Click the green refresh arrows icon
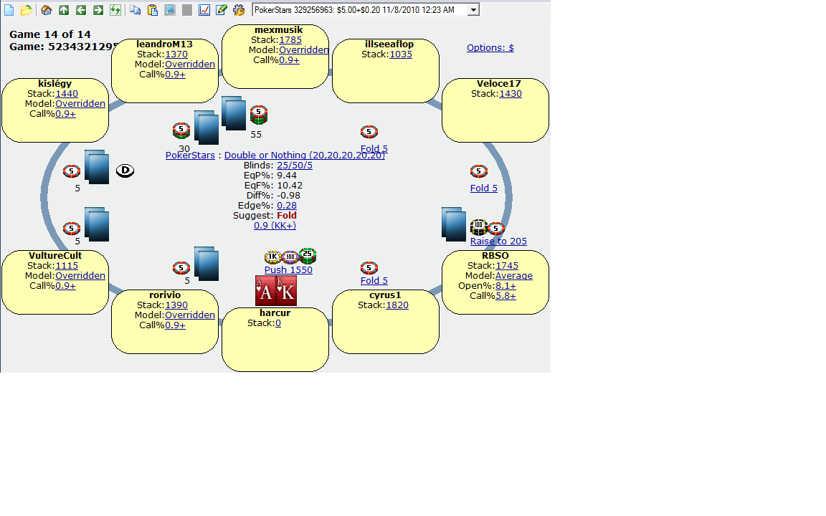 [x=115, y=10]
